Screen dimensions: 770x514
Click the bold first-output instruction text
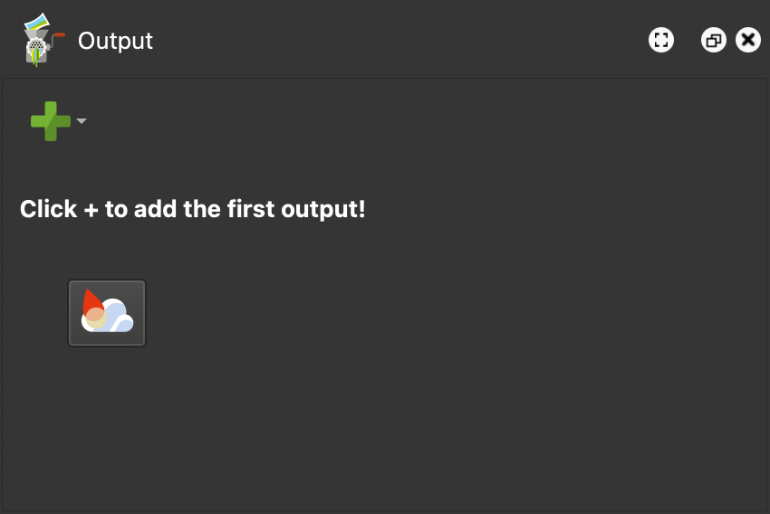pos(192,209)
